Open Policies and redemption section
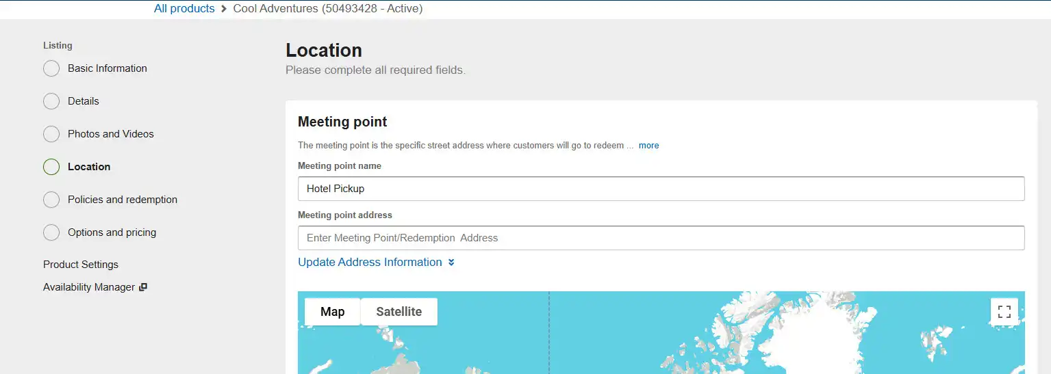Screen dimensions: 1051x374 pyautogui.click(x=123, y=200)
